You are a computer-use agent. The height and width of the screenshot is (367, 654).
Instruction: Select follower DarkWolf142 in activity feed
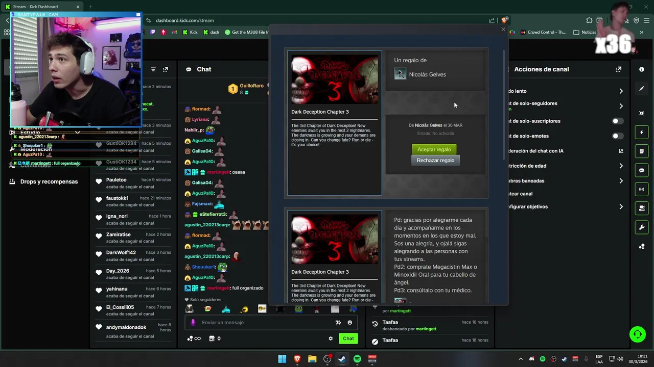pos(121,252)
